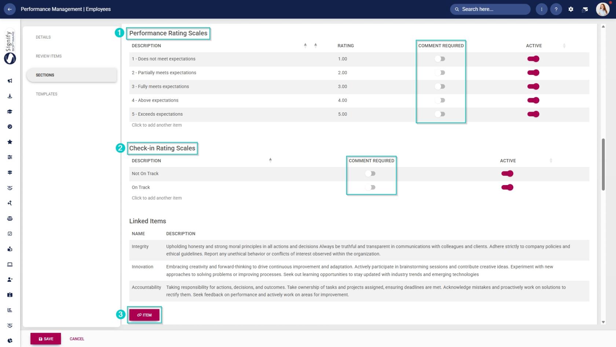Open the vertical three-dots menu in the header
The image size is (616, 347).
click(x=542, y=9)
